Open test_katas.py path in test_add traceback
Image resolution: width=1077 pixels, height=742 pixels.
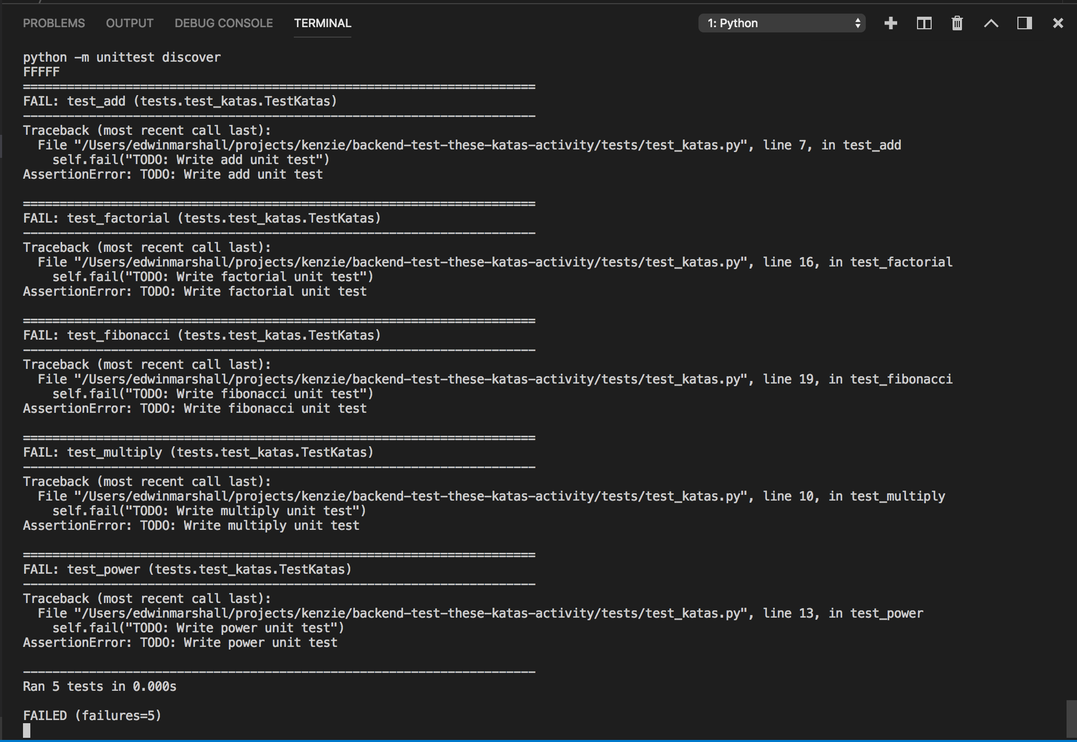(x=410, y=145)
